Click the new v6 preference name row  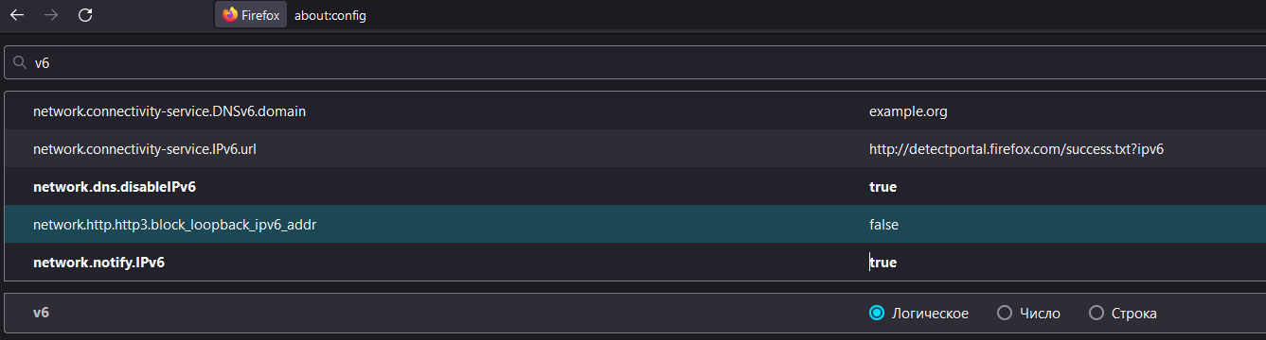tap(634, 313)
